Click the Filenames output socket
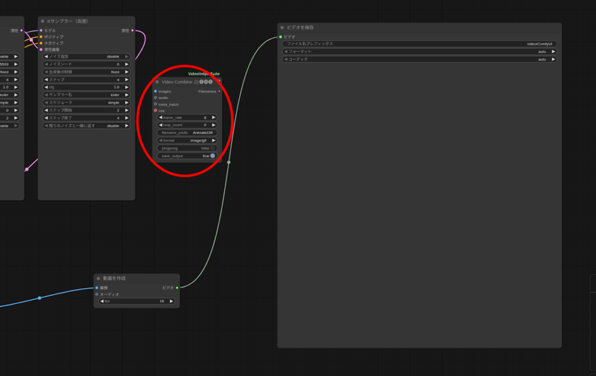596x376 pixels. 219,91
